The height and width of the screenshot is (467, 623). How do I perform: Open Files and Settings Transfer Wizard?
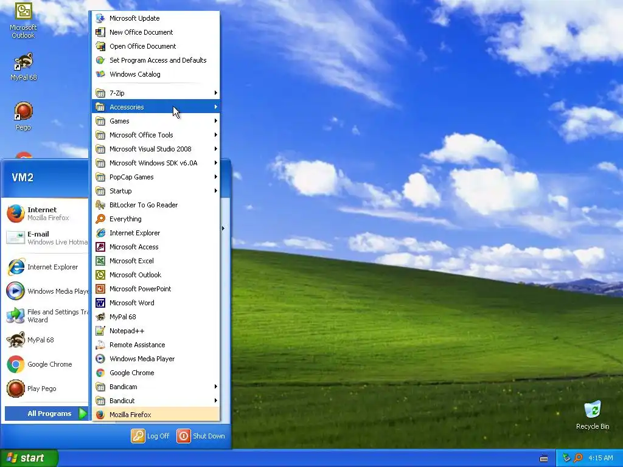(x=46, y=316)
